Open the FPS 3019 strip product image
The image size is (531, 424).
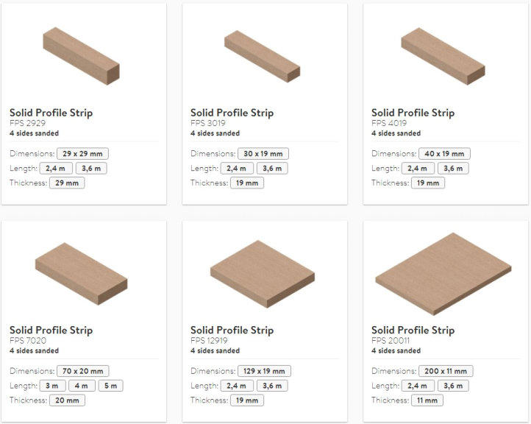click(x=262, y=56)
